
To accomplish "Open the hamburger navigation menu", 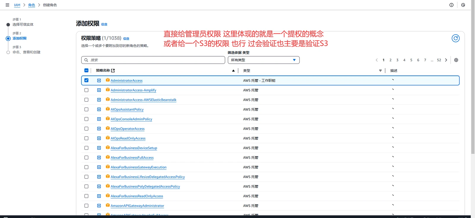I will click(7, 5).
